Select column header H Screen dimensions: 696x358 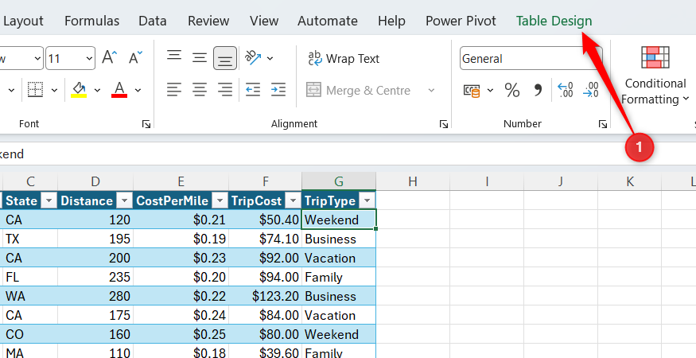point(413,181)
